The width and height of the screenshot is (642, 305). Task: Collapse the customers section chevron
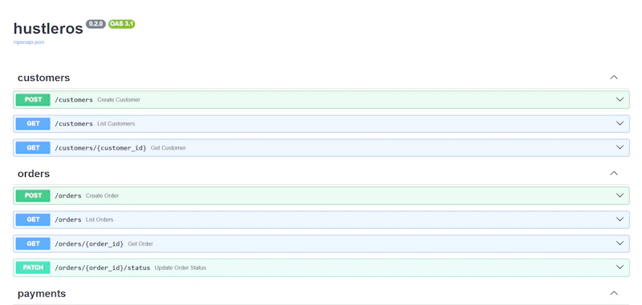(x=614, y=78)
